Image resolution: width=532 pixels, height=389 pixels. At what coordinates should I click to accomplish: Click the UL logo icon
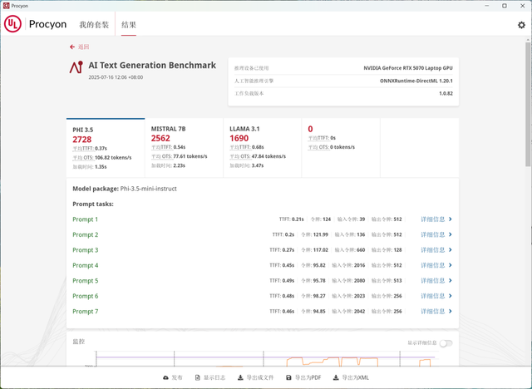[12, 24]
